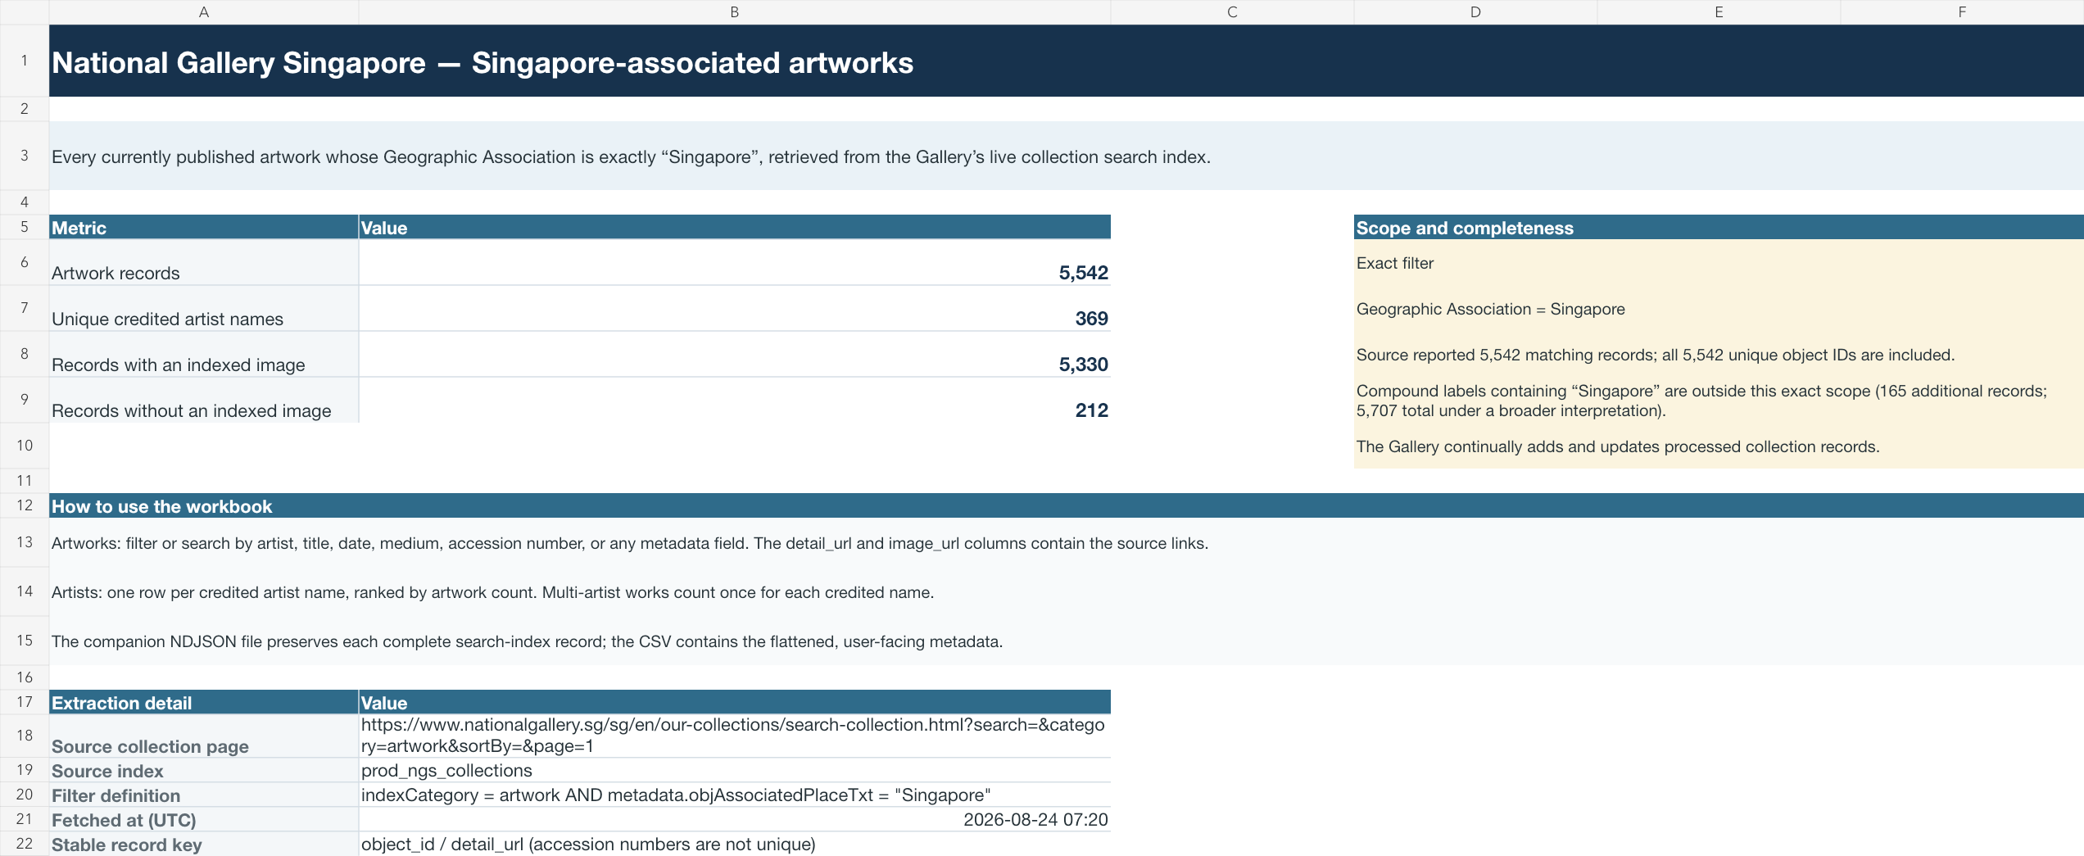Screen dimensions: 2084x856
Task: Click 'How to use the workbook' header
Action: pyautogui.click(x=1067, y=505)
